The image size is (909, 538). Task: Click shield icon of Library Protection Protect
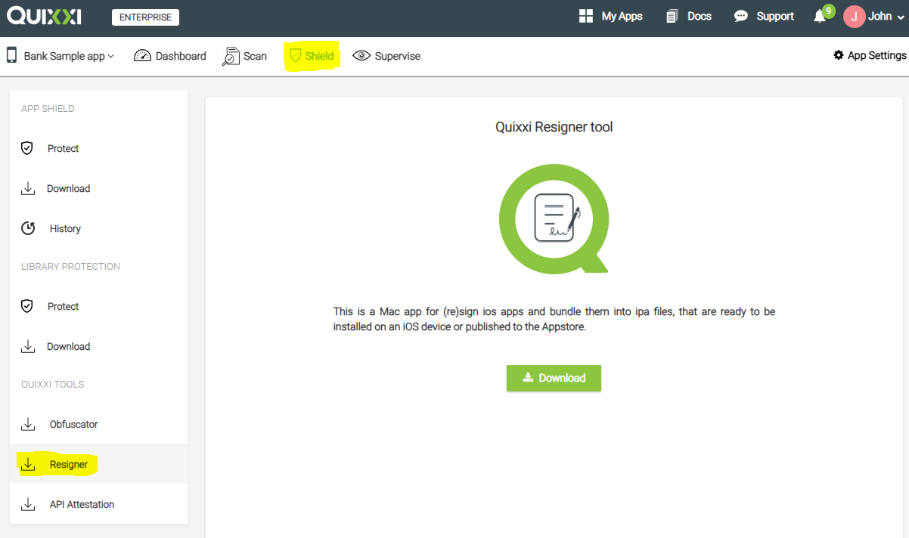point(27,306)
